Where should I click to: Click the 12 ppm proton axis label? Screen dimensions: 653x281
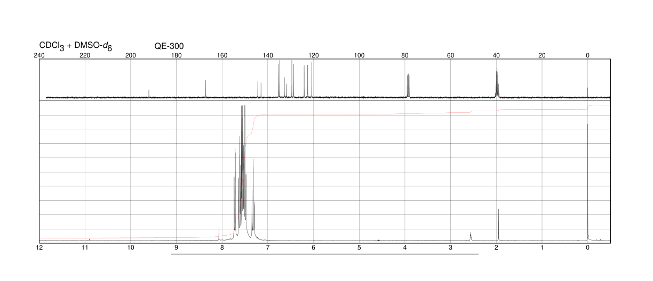(x=39, y=247)
